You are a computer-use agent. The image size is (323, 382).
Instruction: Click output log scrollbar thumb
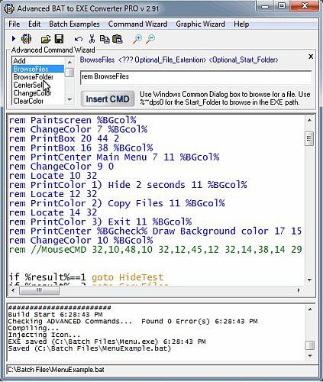310,345
